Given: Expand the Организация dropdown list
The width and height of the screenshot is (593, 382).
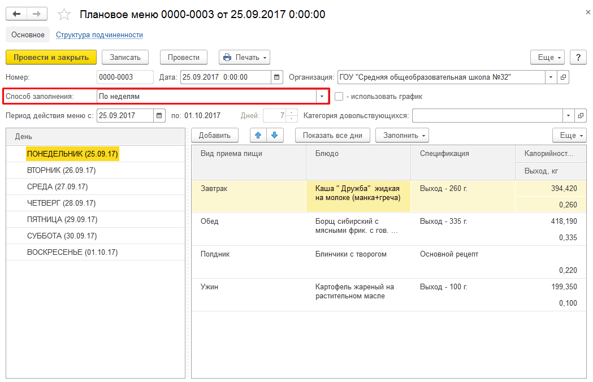Looking at the screenshot, I should tap(551, 77).
